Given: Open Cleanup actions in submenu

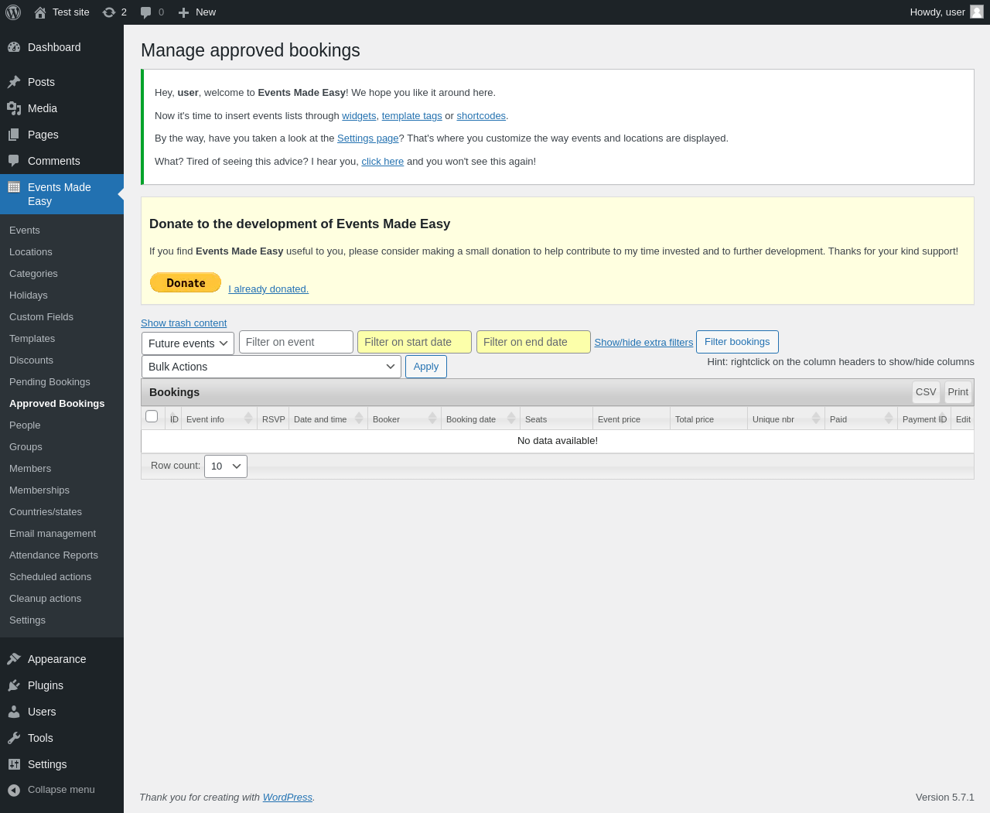Looking at the screenshot, I should [45, 599].
